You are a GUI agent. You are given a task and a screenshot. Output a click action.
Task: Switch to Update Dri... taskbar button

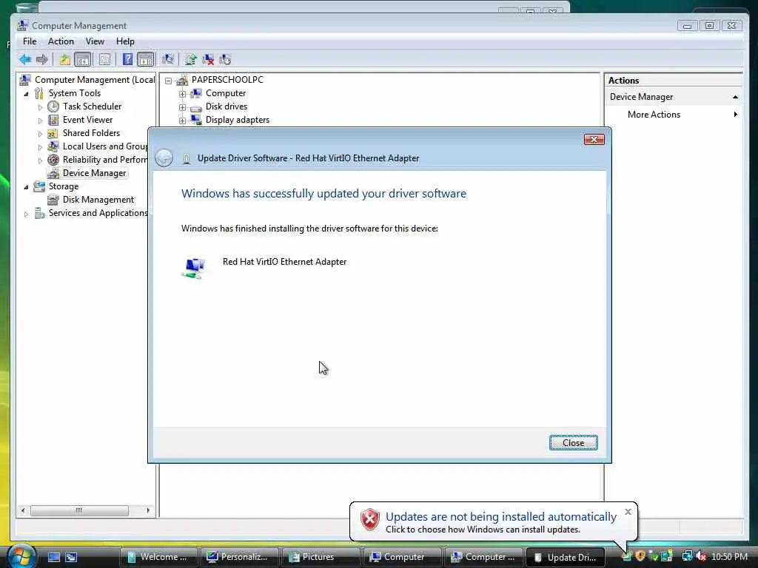click(x=565, y=557)
